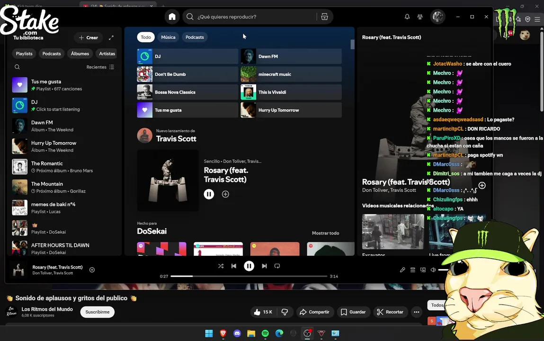Open the lyrics microphone icon
This screenshot has height=341, width=544.
(402, 270)
